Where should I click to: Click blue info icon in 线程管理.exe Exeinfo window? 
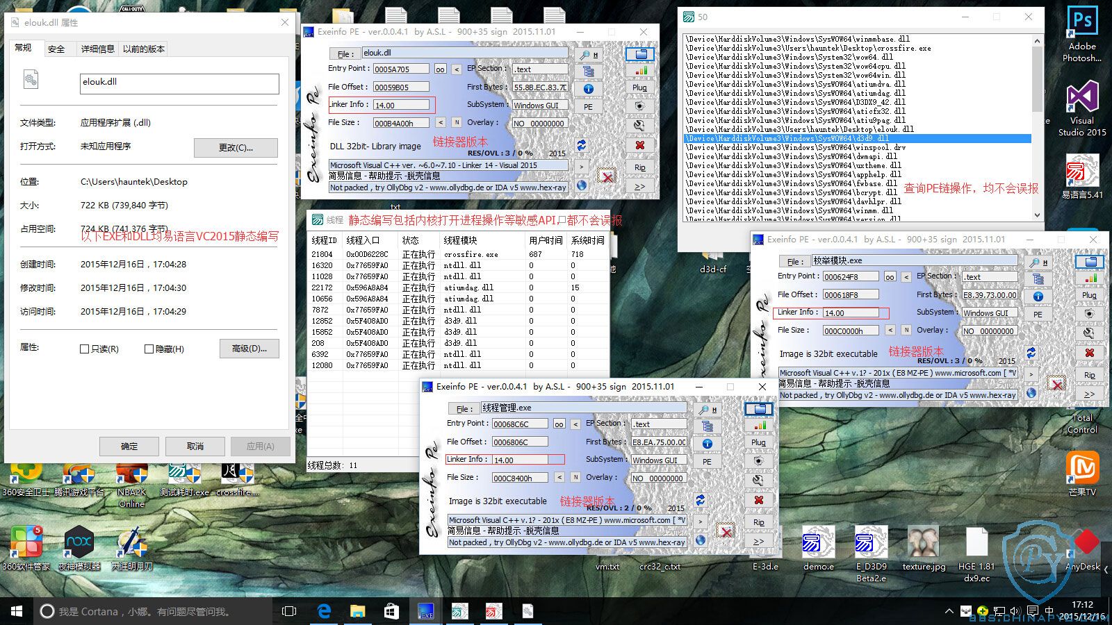(707, 444)
